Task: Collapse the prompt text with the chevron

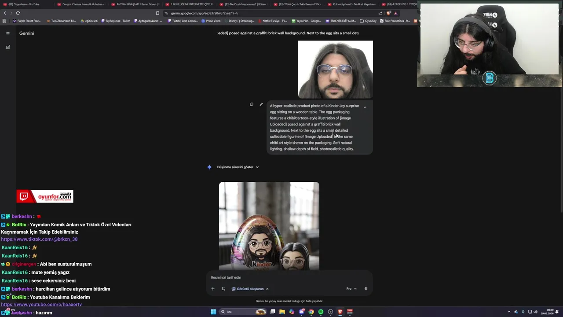Action: [365, 107]
